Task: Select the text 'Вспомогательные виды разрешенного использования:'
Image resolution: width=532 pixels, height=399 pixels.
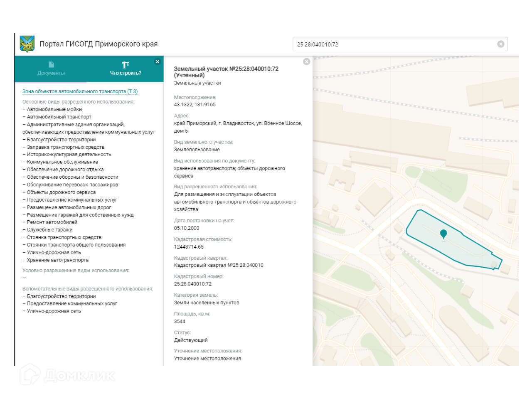Action: pos(88,289)
